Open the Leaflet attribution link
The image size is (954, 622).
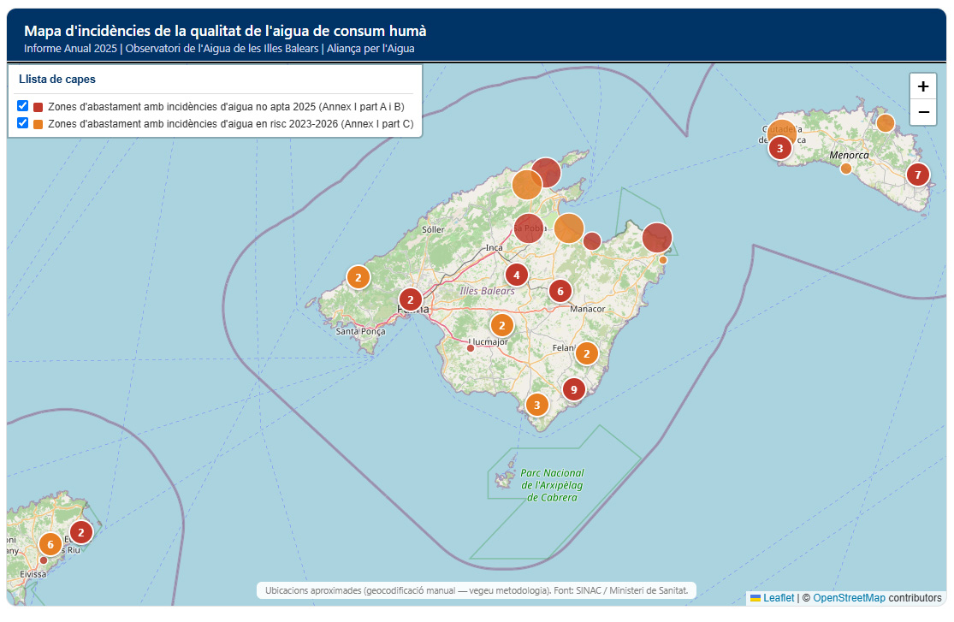pos(778,598)
